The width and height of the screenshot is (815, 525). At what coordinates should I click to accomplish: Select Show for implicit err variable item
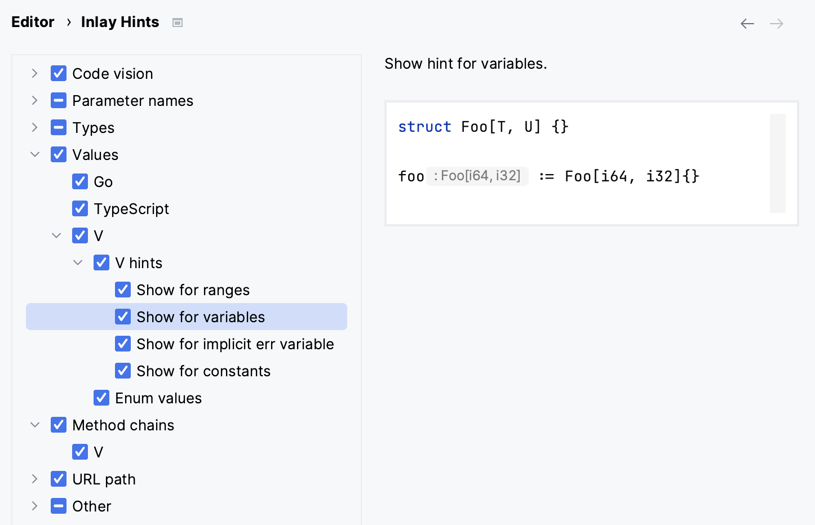pos(235,344)
